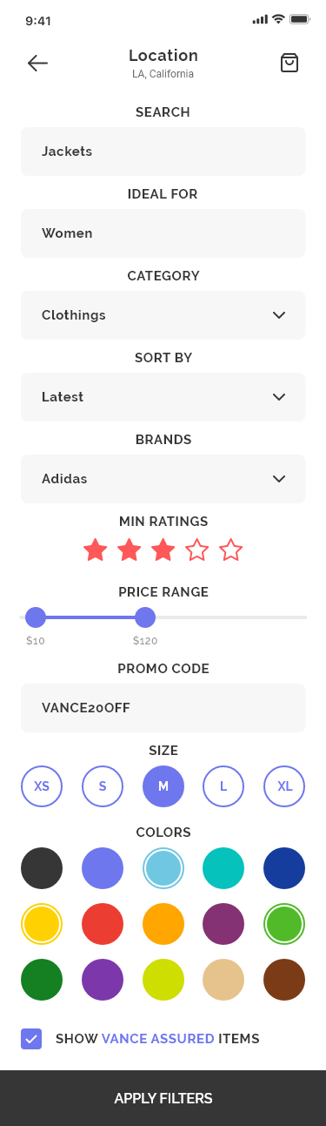Select size XS option
Image resolution: width=326 pixels, height=1126 pixels.
point(42,786)
